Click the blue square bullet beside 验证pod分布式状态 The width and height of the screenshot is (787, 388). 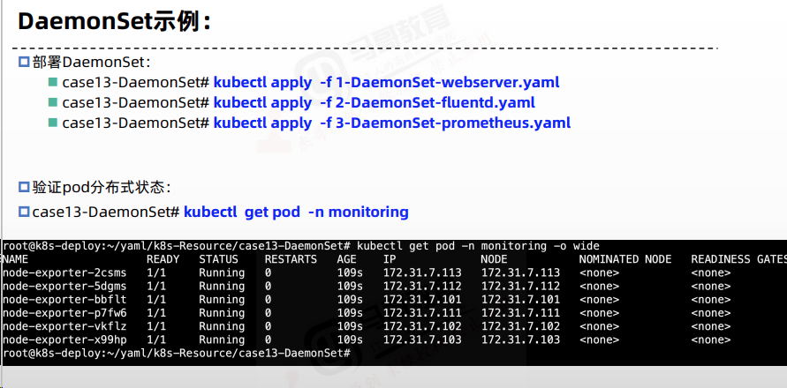(24, 188)
